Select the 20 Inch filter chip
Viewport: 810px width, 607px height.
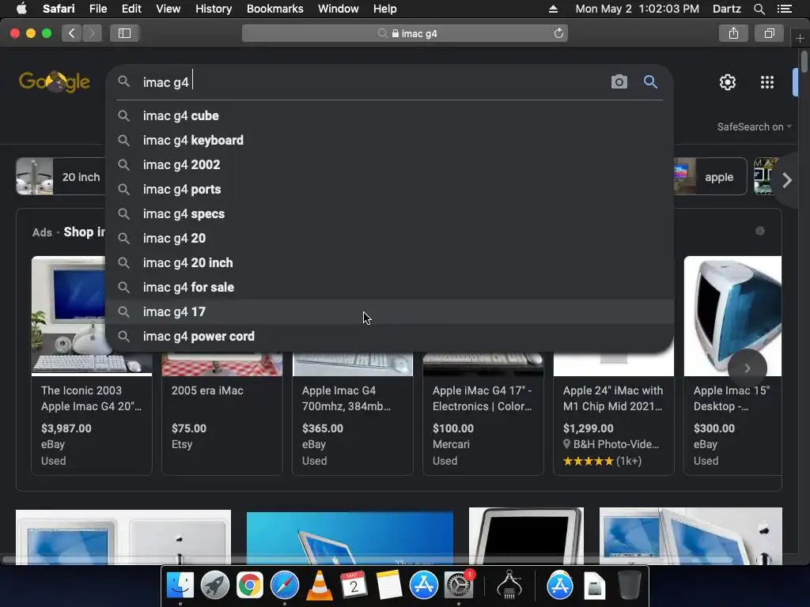coord(61,176)
